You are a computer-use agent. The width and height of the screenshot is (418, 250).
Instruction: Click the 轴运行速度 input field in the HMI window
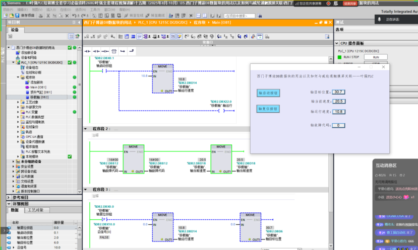click(x=338, y=112)
